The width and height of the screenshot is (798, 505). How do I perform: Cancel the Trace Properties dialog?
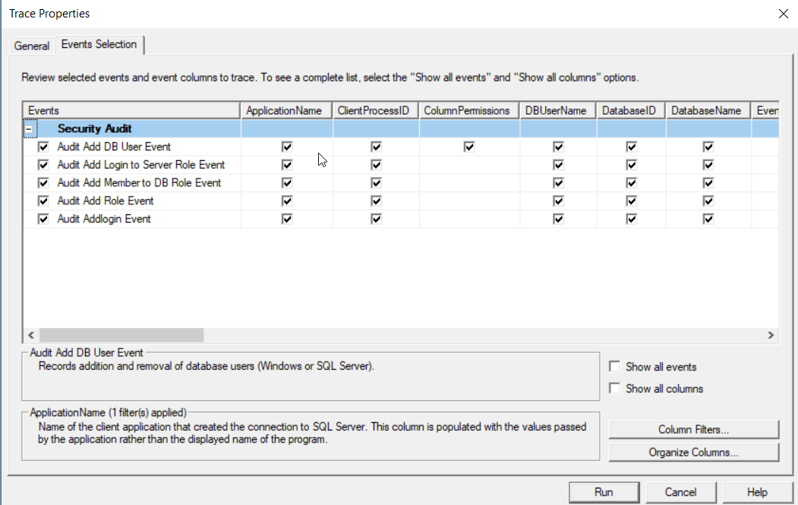[x=680, y=492]
